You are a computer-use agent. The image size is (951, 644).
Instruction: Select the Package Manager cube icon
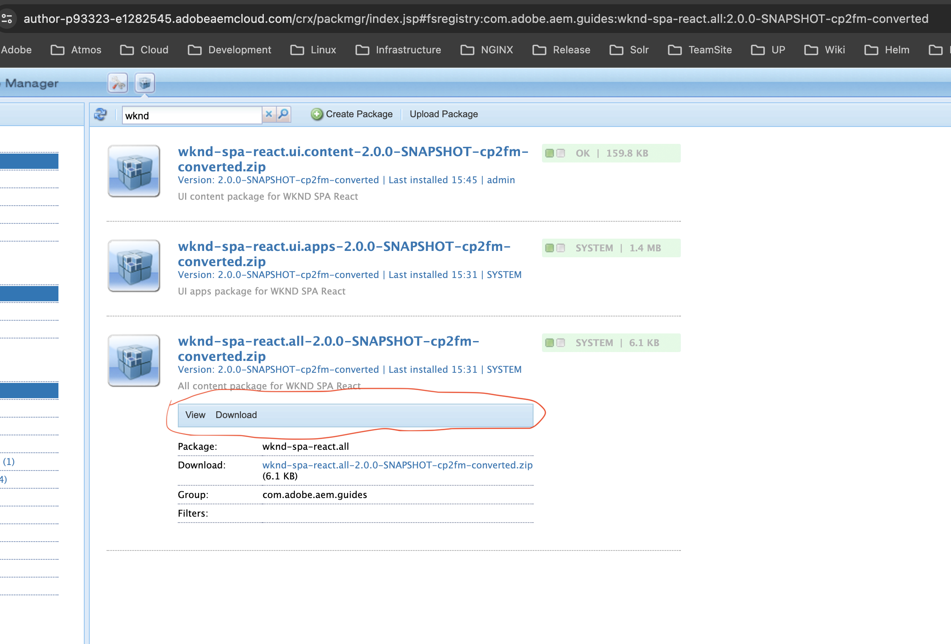pos(144,83)
